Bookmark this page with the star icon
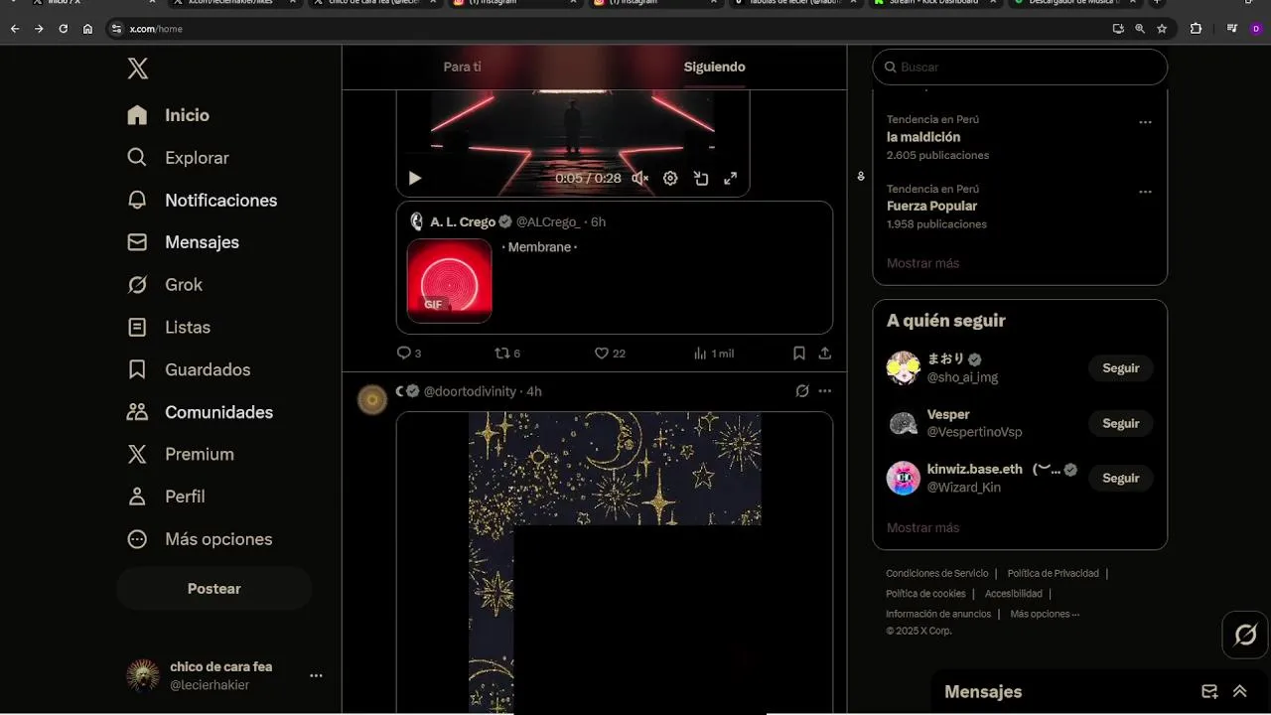Viewport: 1271px width, 715px height. coord(1162,29)
